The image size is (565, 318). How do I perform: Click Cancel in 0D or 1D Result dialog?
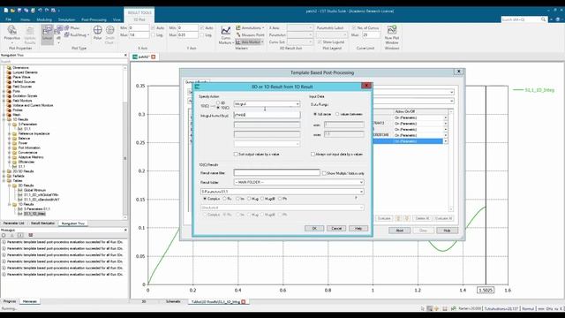(336, 228)
